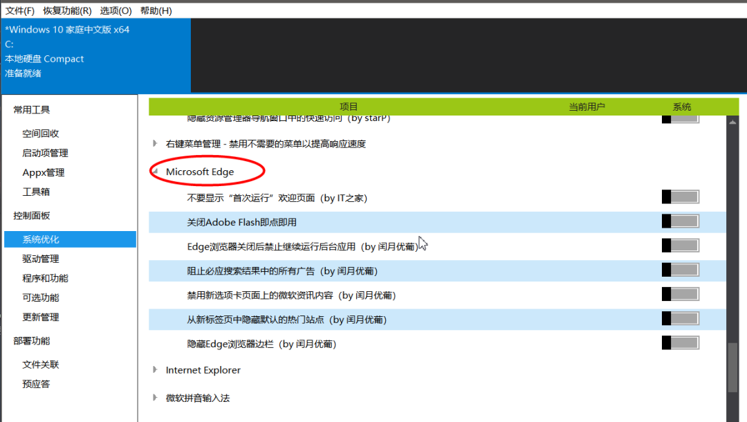Image resolution: width=747 pixels, height=422 pixels.
Task: Open 工具箱 in the sidebar
Action: (36, 192)
